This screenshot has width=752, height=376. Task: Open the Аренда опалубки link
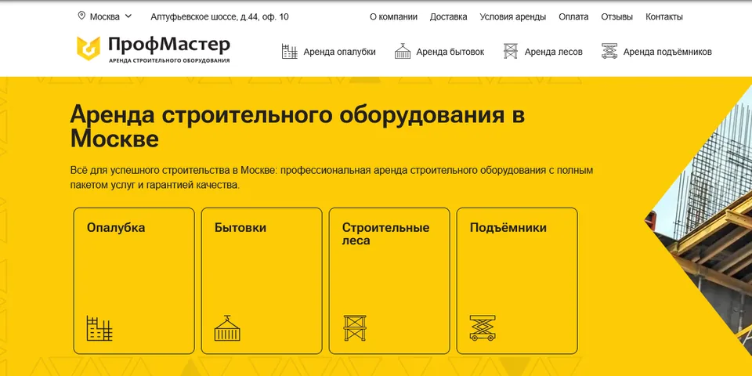(339, 52)
